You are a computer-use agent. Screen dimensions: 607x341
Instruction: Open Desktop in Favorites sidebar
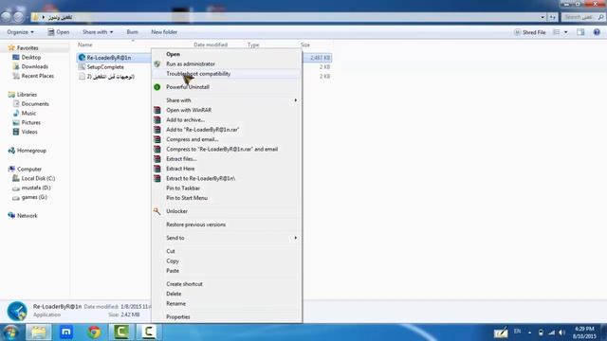(31, 57)
